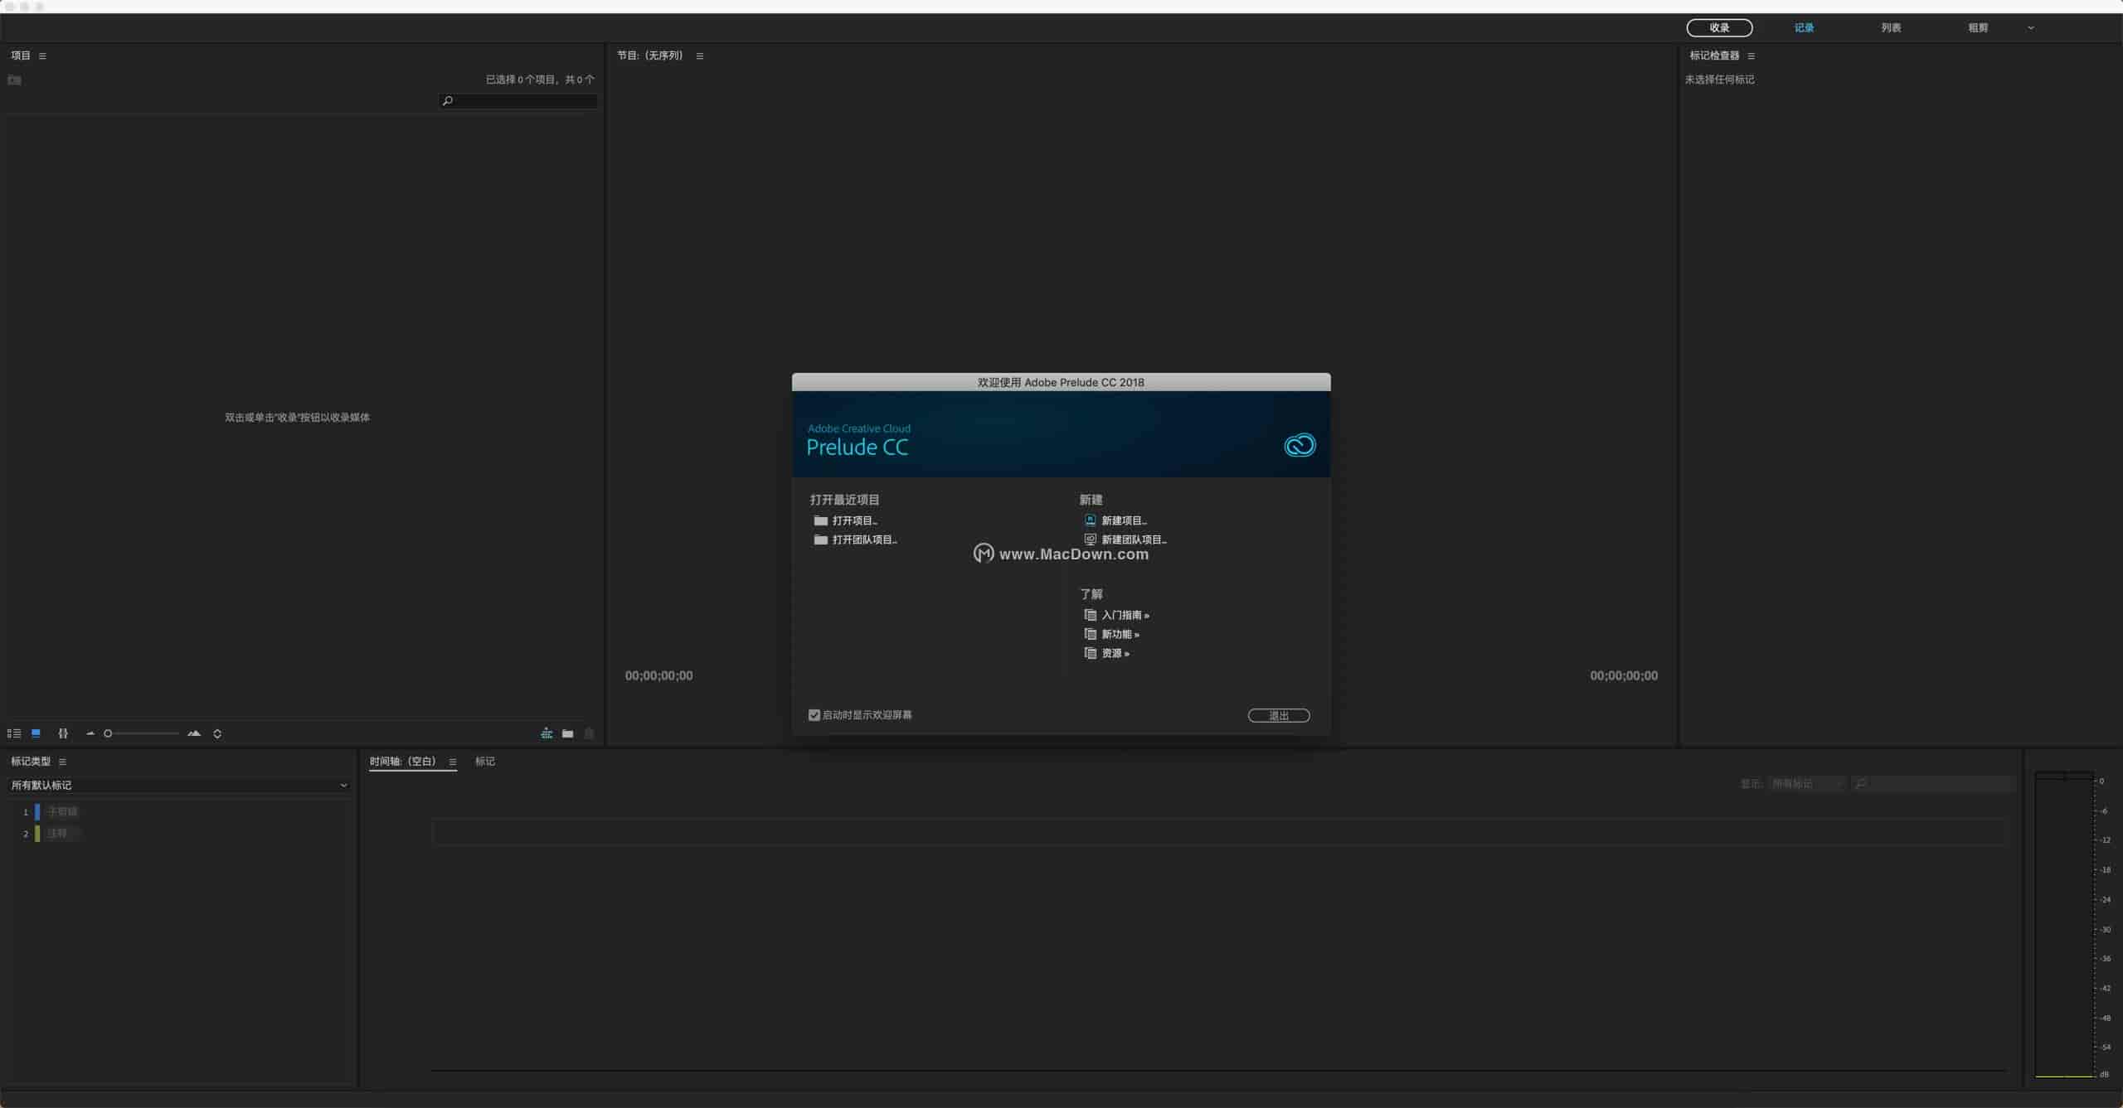Switch project panel to thumbnail view
Image resolution: width=2123 pixels, height=1108 pixels.
(x=36, y=733)
